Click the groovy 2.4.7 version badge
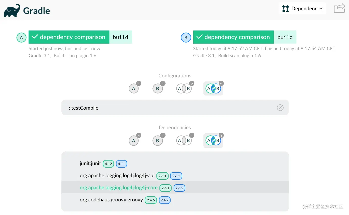Screen dimensions: 349x215 [x=165, y=200]
